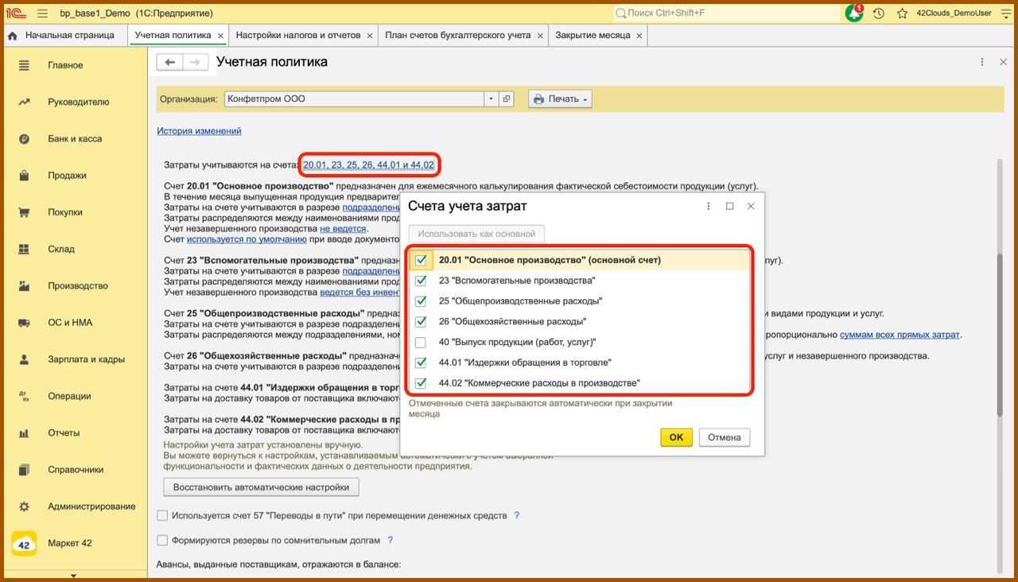Click the Организация input field

(x=354, y=99)
